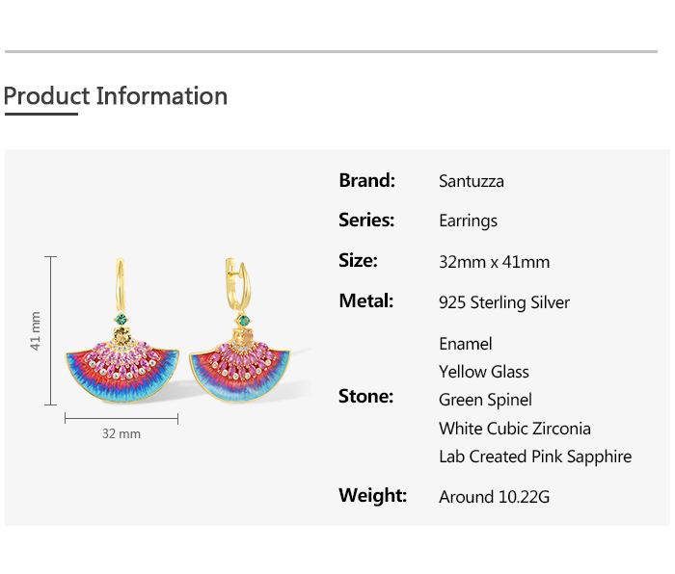Click the Green Spinel stone entry
The height and width of the screenshot is (574, 675).
coord(485,400)
